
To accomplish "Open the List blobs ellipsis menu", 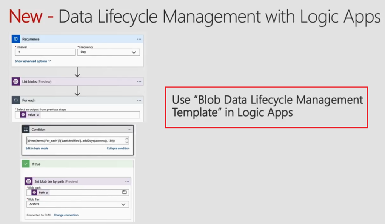I will [x=139, y=82].
